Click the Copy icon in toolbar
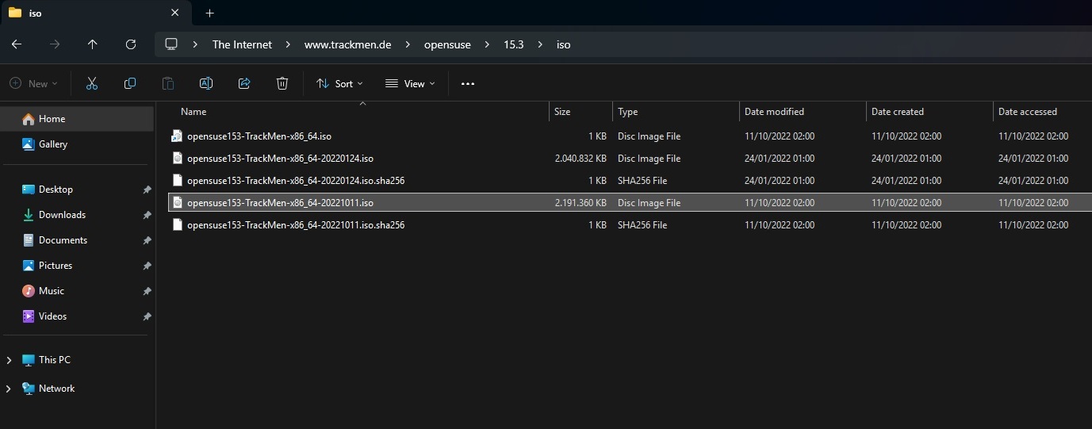This screenshot has height=429, width=1092. (x=130, y=83)
